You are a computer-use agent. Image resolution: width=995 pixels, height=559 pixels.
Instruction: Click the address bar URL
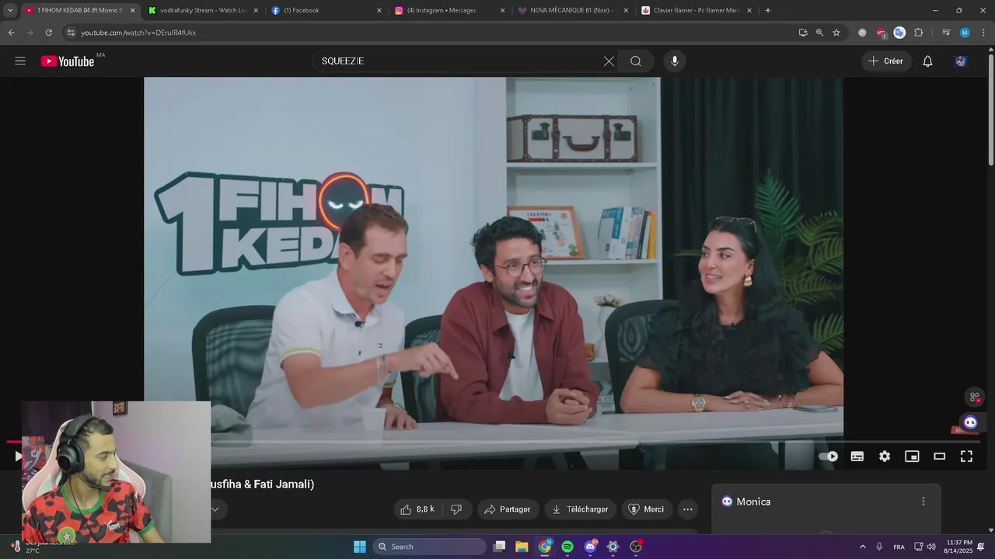coord(138,33)
